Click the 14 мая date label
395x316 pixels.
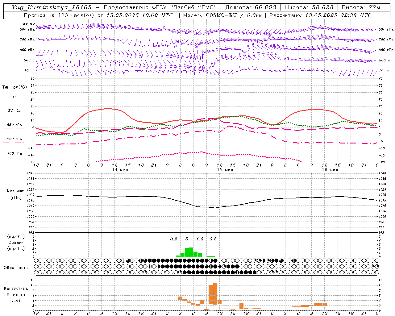tap(120, 170)
